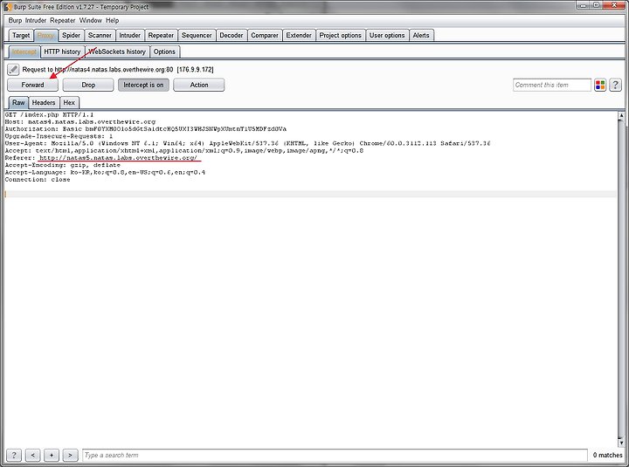
Task: Click the Authorization Basic header line
Action: [x=146, y=129]
